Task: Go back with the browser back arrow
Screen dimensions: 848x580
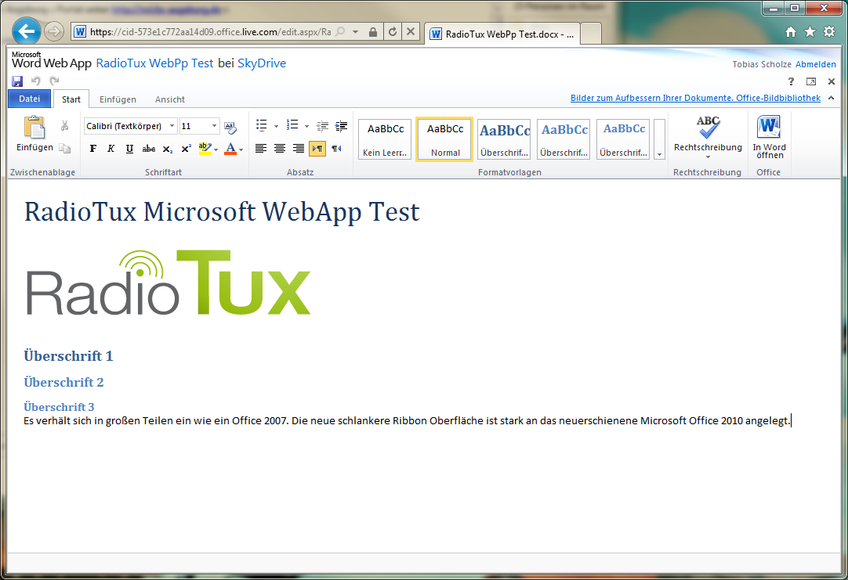Action: [x=26, y=32]
